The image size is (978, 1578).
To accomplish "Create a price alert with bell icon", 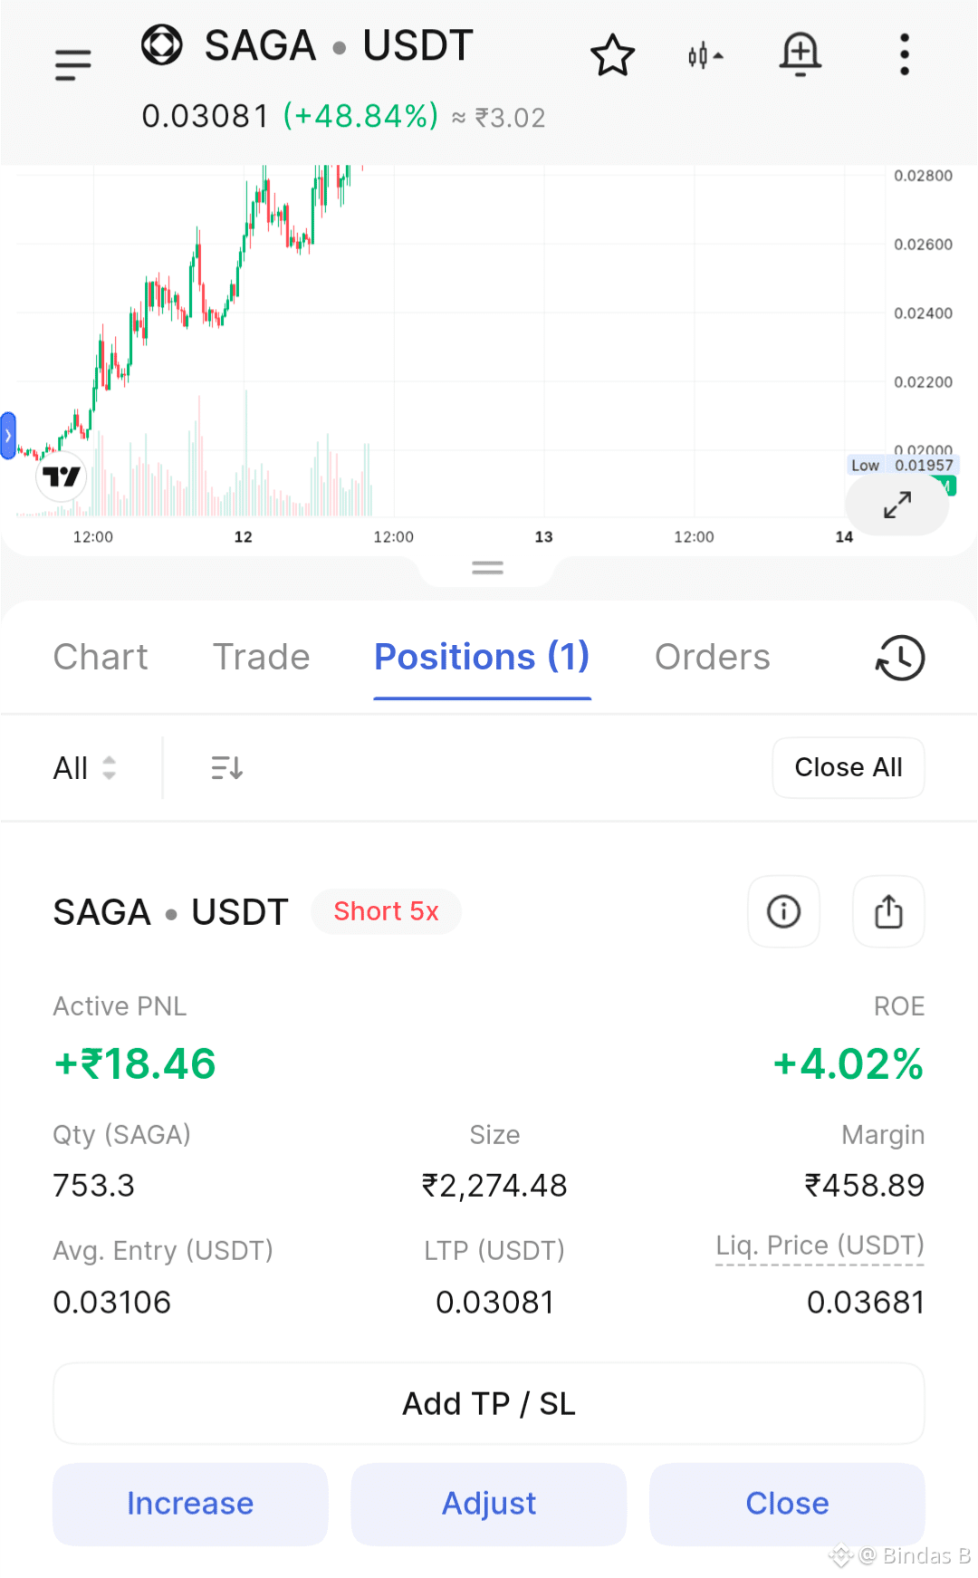I will [x=801, y=54].
